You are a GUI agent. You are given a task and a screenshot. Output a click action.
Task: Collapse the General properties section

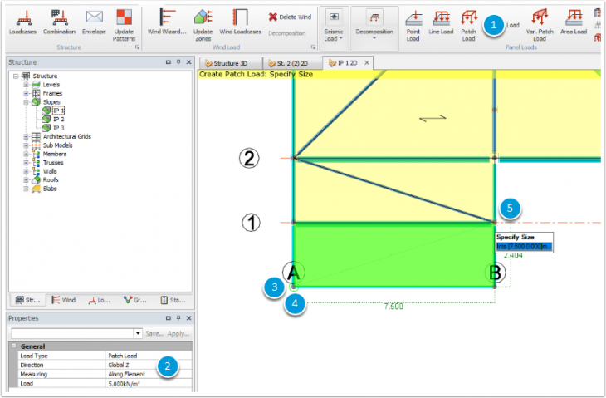point(13,346)
